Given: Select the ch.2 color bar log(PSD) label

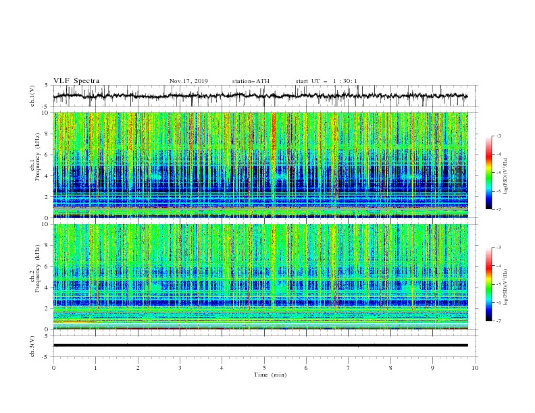Looking at the screenshot, I should pos(506,287).
